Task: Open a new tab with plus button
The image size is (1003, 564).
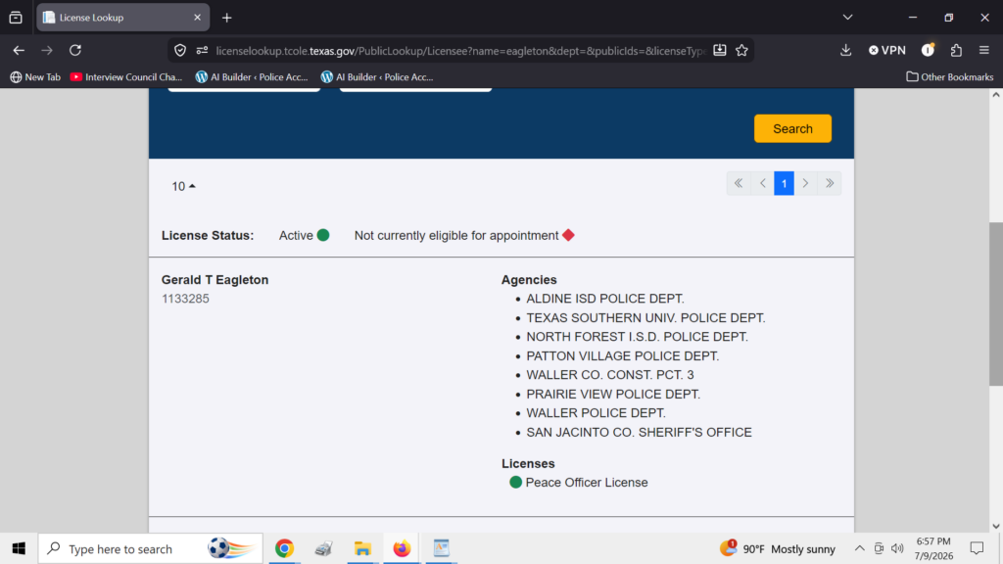Action: [x=226, y=18]
